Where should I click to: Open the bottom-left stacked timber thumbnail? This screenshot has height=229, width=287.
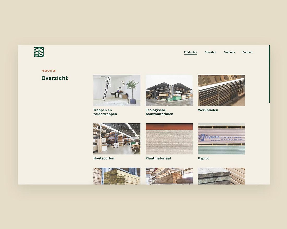(117, 176)
